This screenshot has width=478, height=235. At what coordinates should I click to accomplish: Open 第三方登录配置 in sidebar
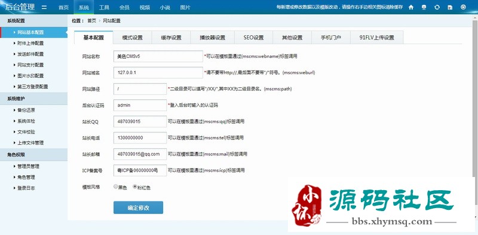coord(33,86)
